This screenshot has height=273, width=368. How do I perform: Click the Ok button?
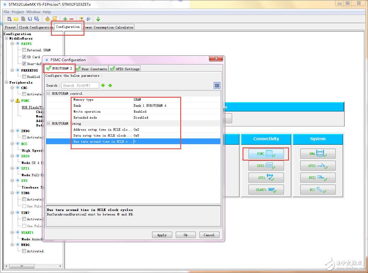click(x=186, y=235)
